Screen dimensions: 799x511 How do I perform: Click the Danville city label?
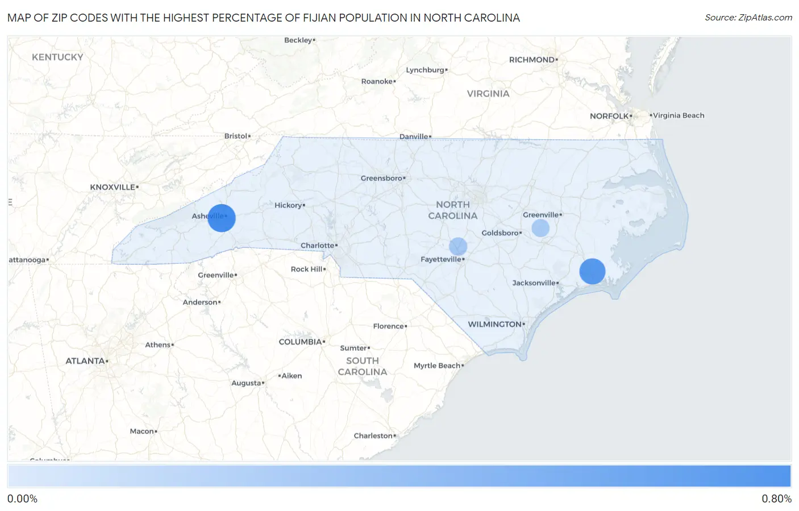[414, 136]
